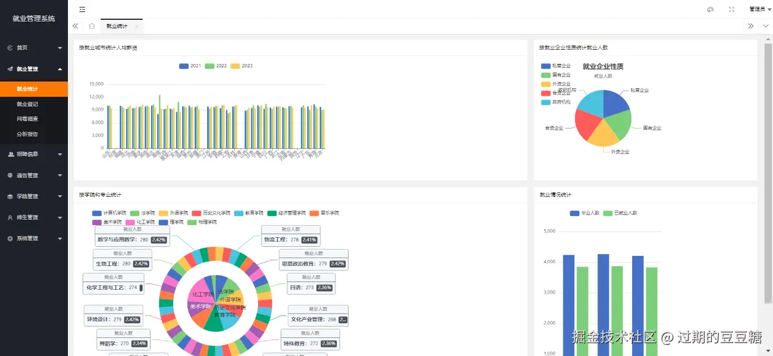Expand the 学籍管理 menu arrow

60,196
